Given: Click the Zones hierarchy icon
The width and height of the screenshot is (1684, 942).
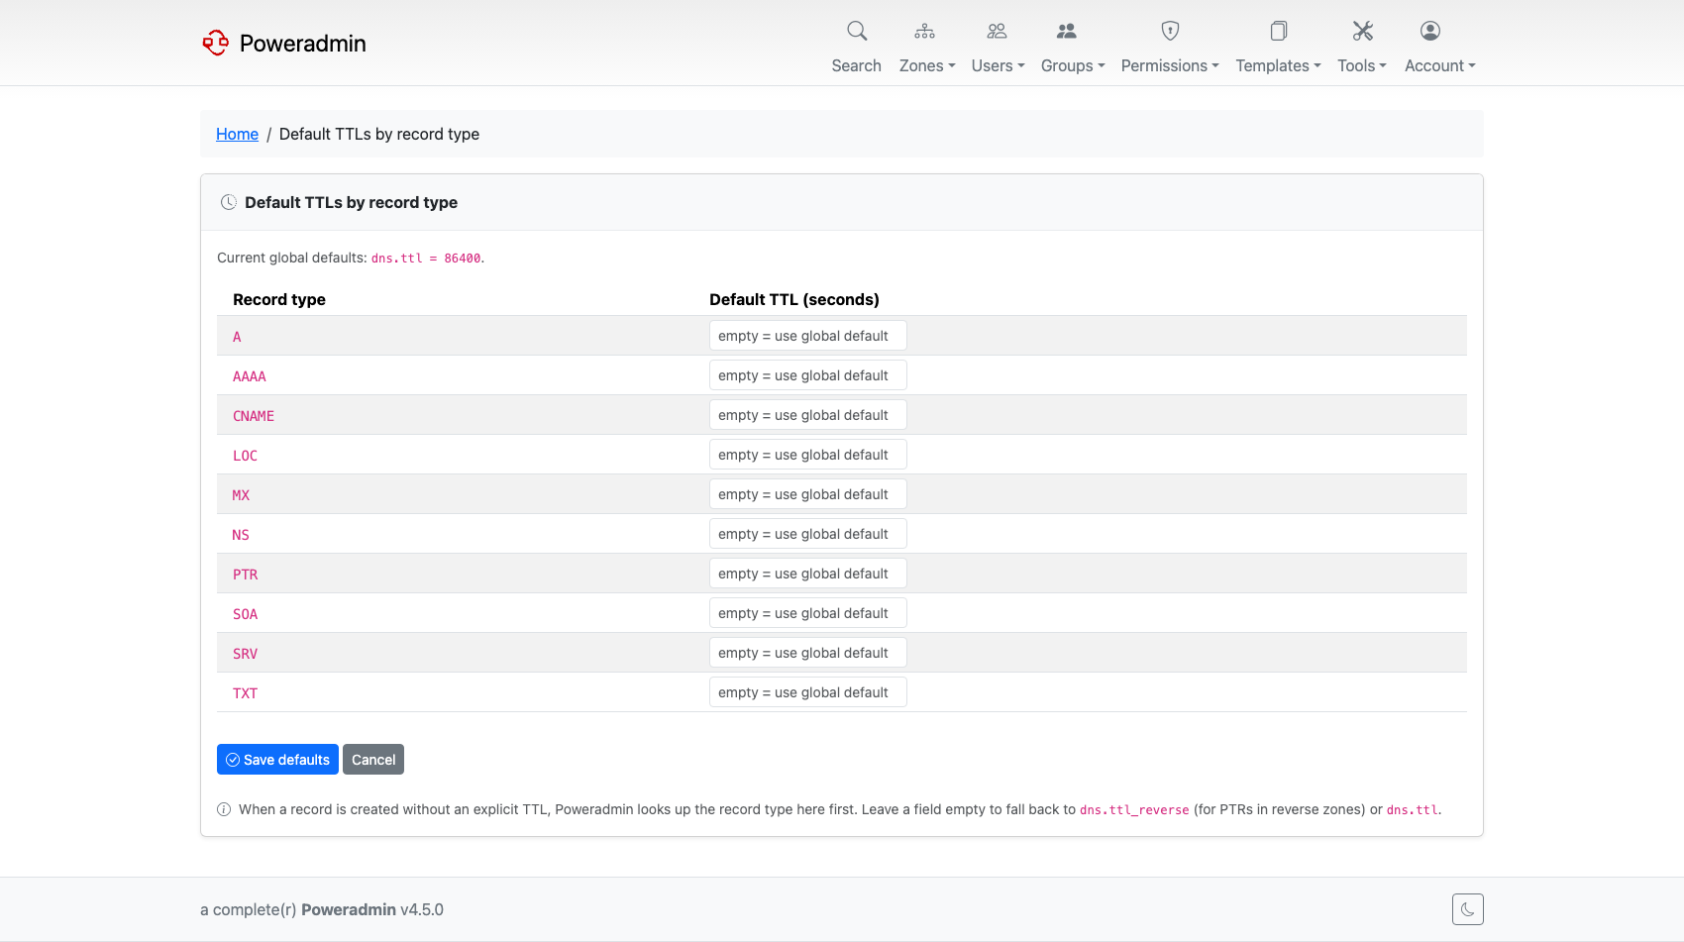Looking at the screenshot, I should pos(924,31).
